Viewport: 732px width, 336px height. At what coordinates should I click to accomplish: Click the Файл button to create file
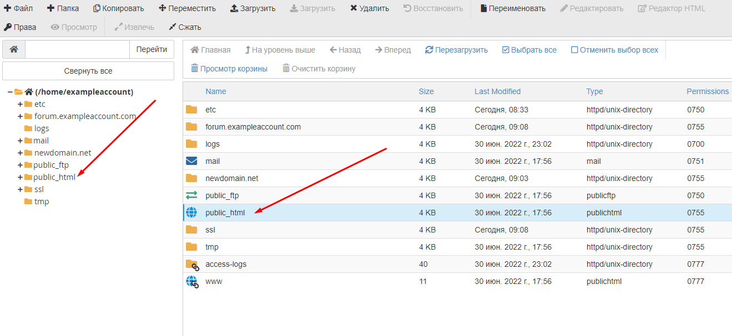18,8
